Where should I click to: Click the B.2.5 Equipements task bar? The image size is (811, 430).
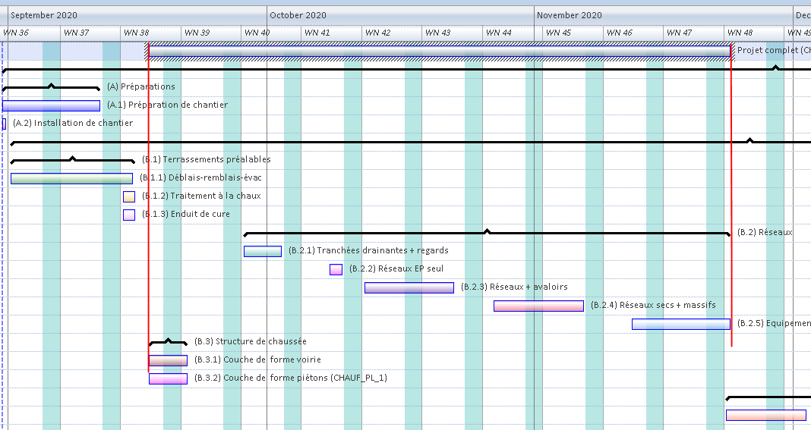coord(680,324)
